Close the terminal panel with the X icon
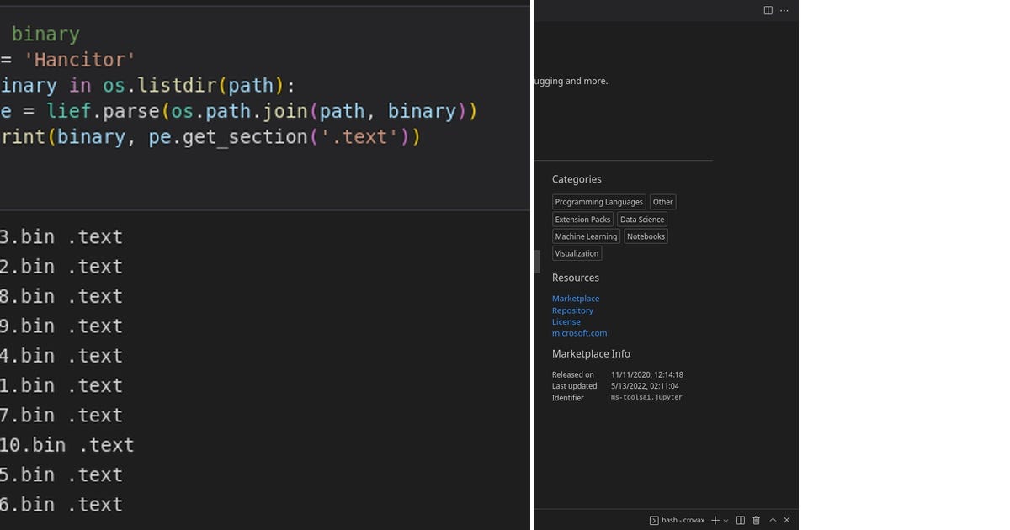 (x=786, y=520)
